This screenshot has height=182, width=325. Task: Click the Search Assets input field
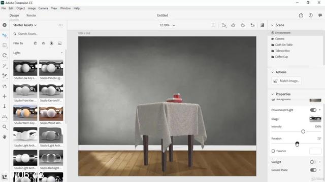click(39, 34)
